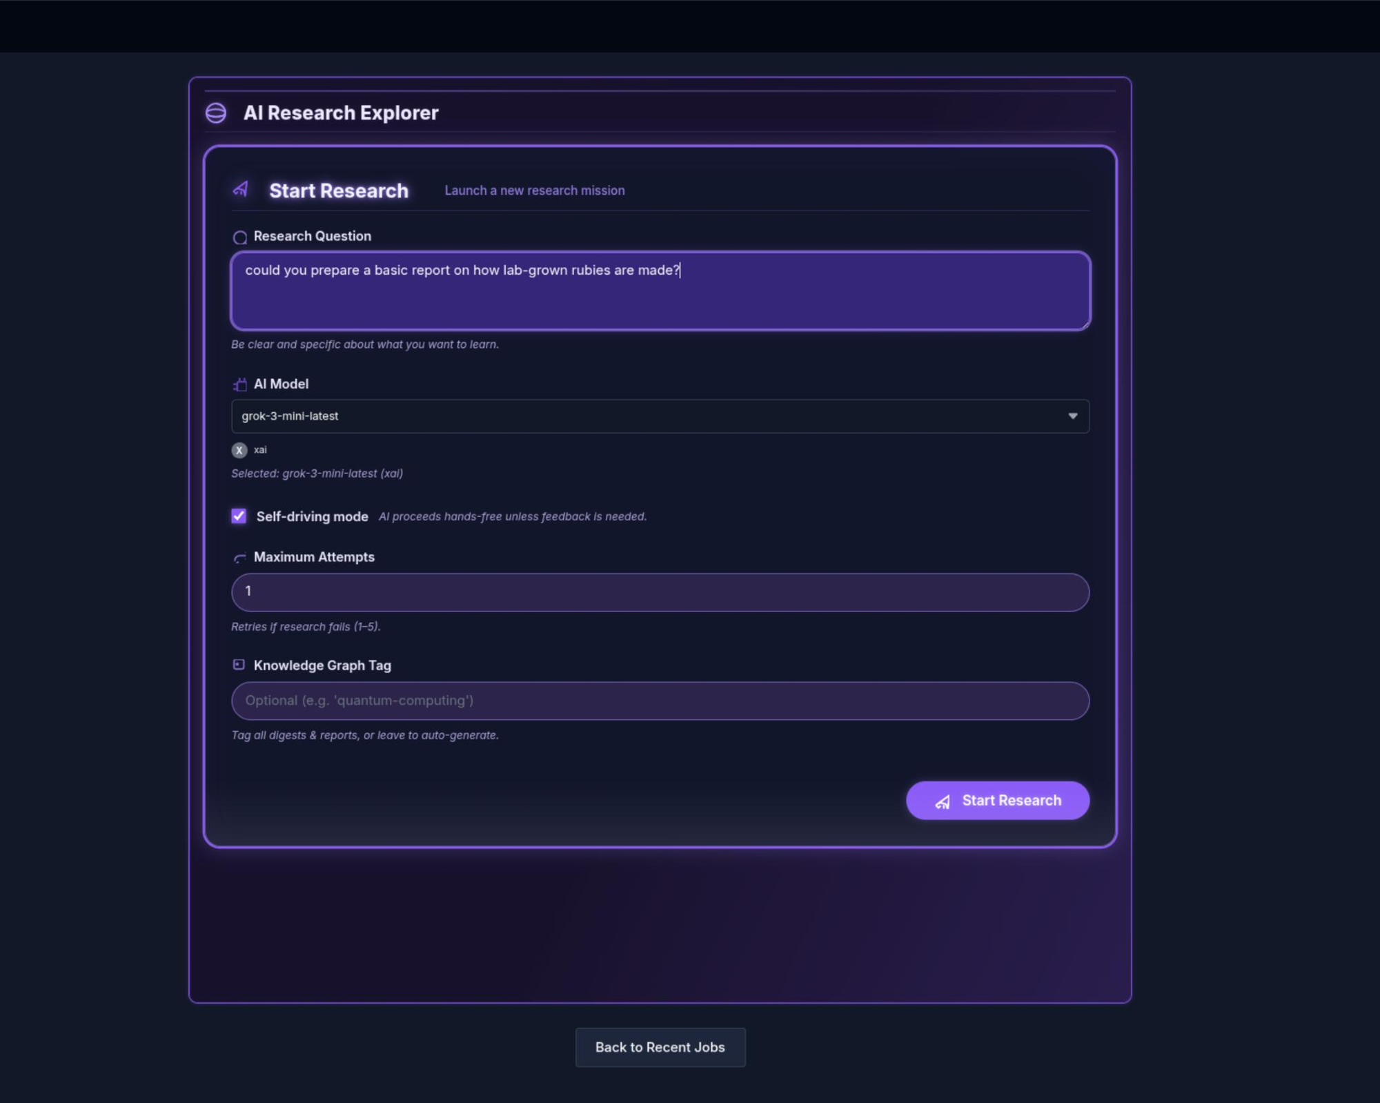Click the Research Question bubble icon
The width and height of the screenshot is (1380, 1103).
[x=239, y=237]
